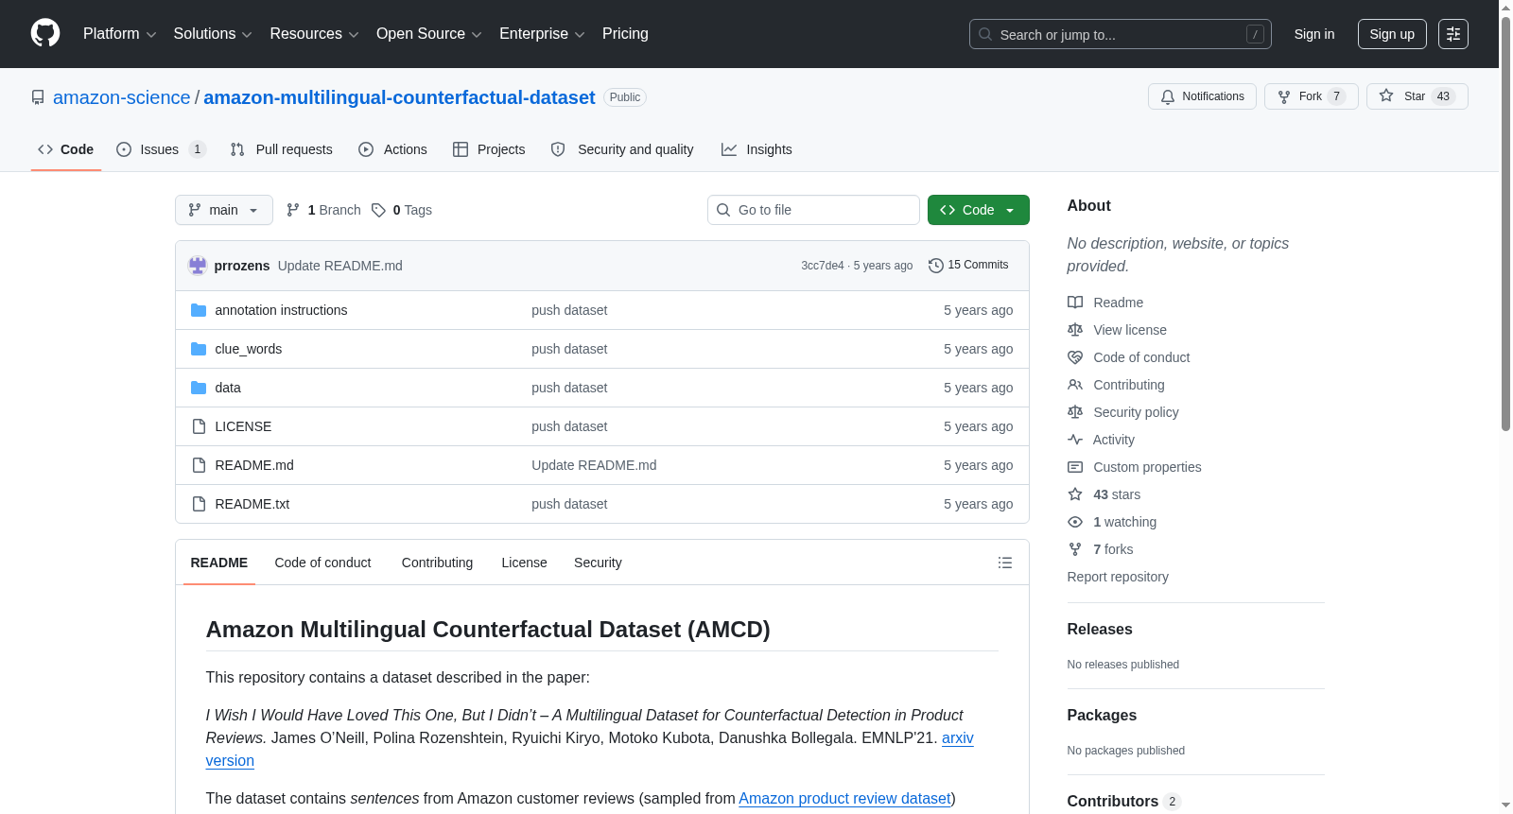Click the Sign in link
This screenshot has height=814, width=1513.
point(1314,34)
